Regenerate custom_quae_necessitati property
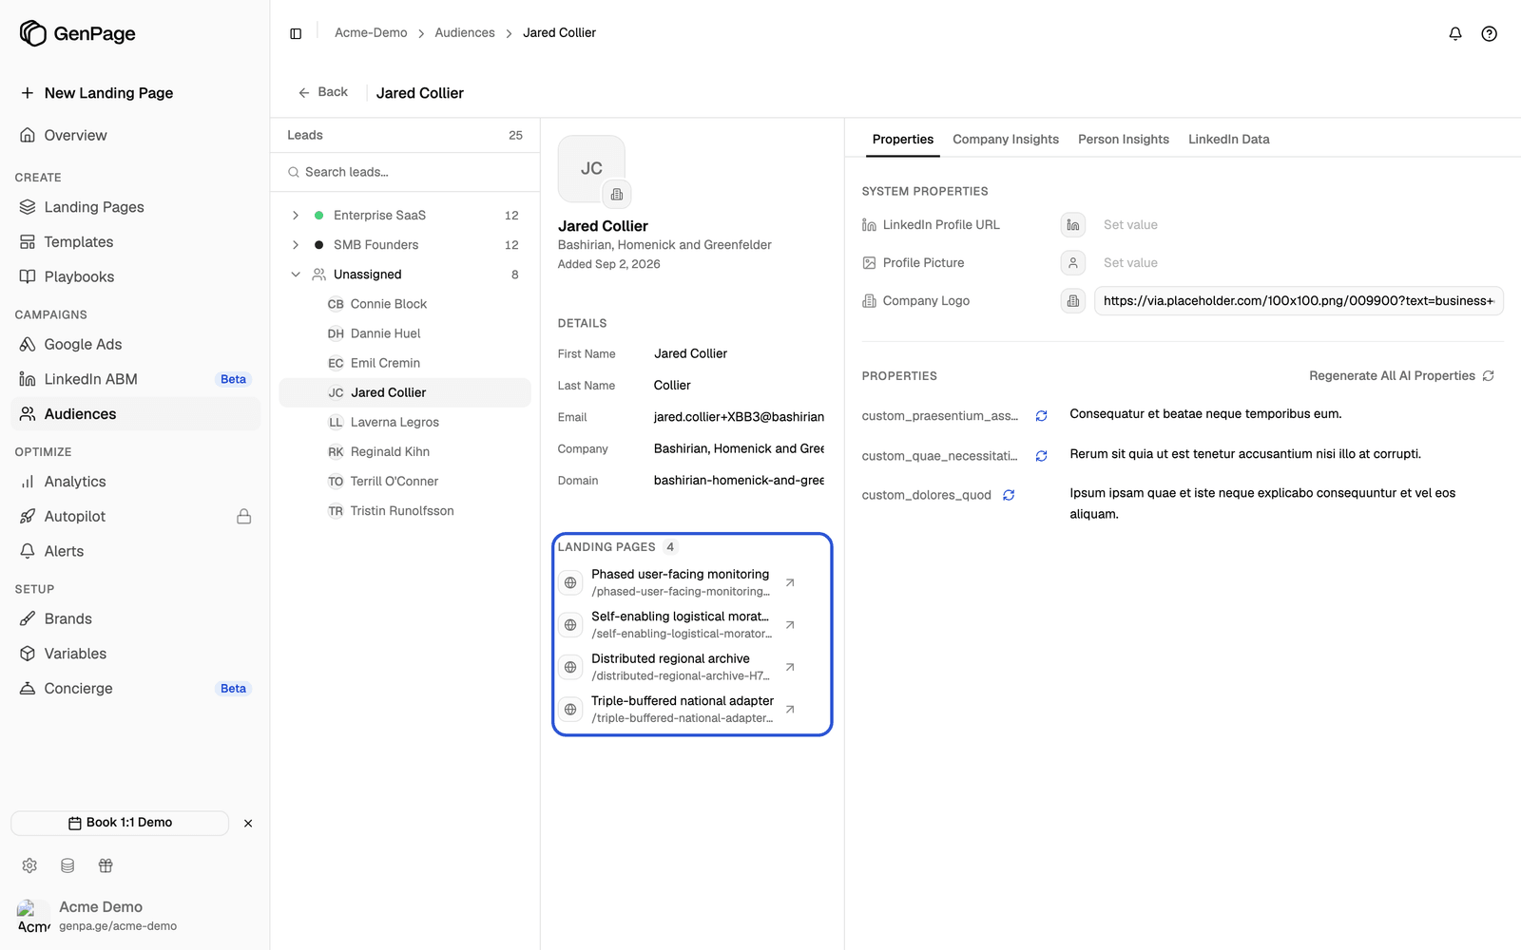1521x950 pixels. pos(1042,456)
